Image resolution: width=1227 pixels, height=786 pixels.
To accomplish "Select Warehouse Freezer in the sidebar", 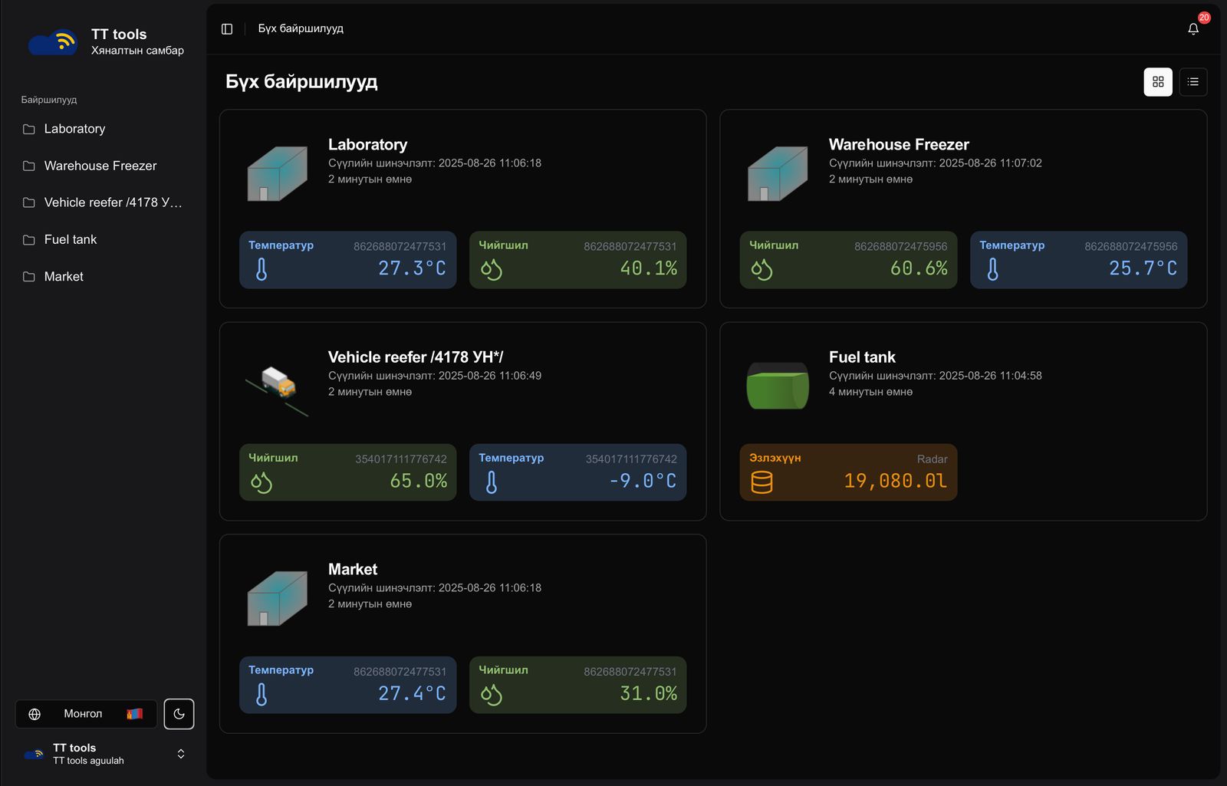I will 100,166.
